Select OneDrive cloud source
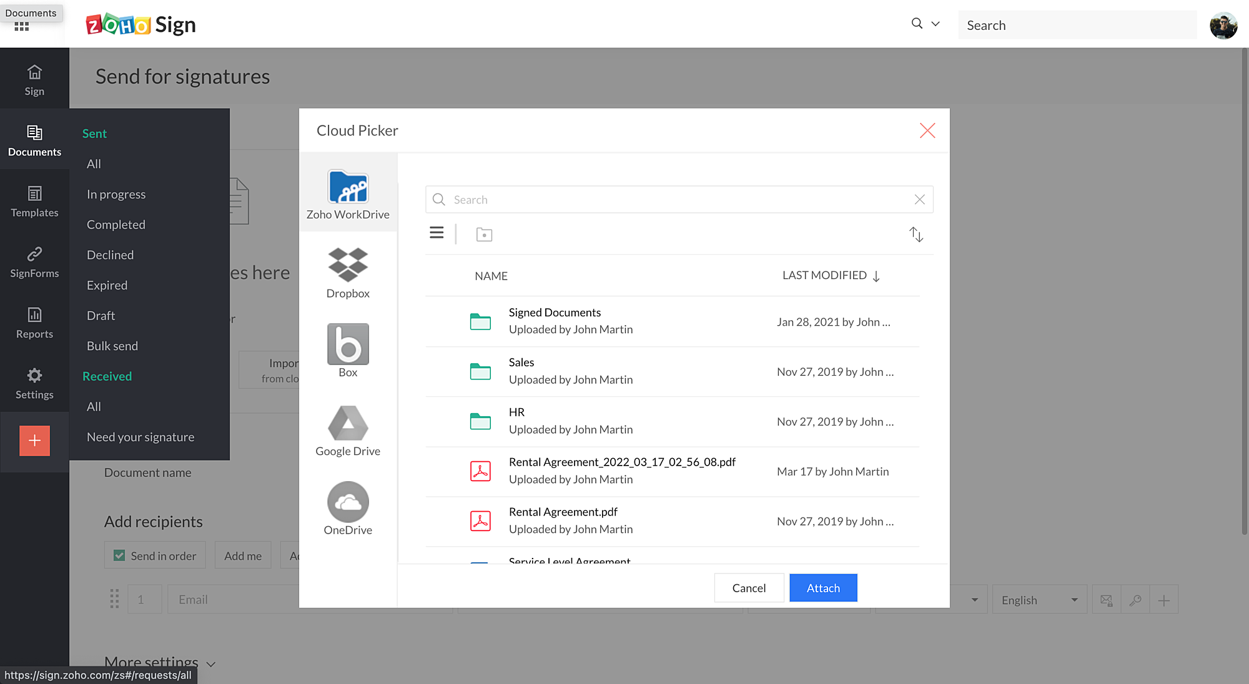This screenshot has height=684, width=1249. (x=348, y=509)
